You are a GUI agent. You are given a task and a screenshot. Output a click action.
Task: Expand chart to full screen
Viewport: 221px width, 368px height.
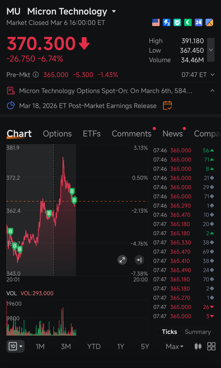pos(122,260)
